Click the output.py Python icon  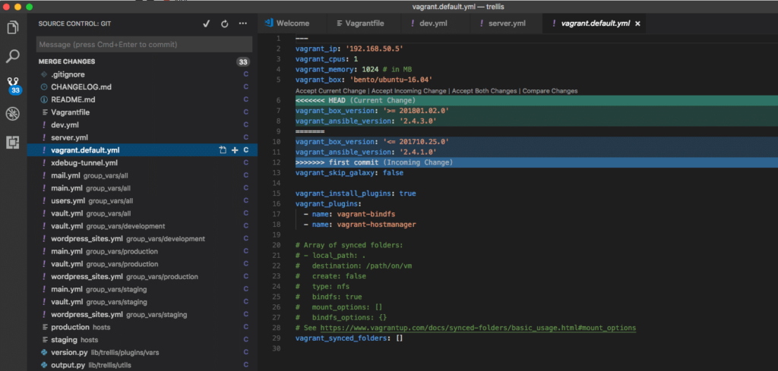coord(44,365)
